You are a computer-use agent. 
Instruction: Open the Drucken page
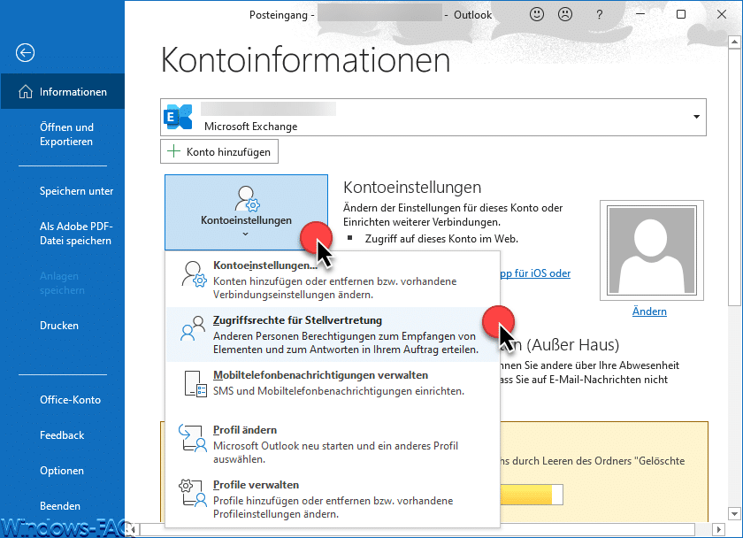[x=59, y=326]
